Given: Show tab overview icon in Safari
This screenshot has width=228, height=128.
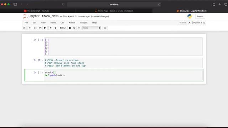Looking at the screenshot, I should 226,4.
